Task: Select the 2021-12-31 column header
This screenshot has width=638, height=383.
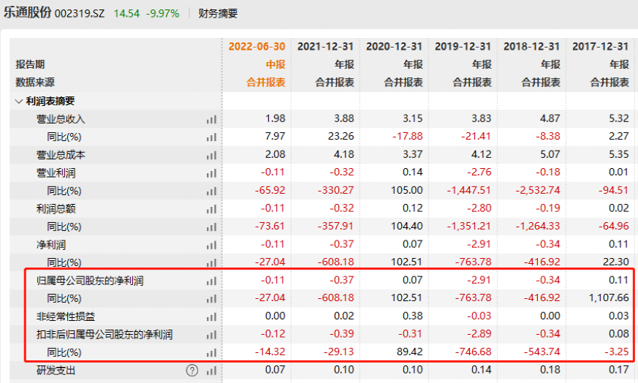Action: pyautogui.click(x=325, y=46)
